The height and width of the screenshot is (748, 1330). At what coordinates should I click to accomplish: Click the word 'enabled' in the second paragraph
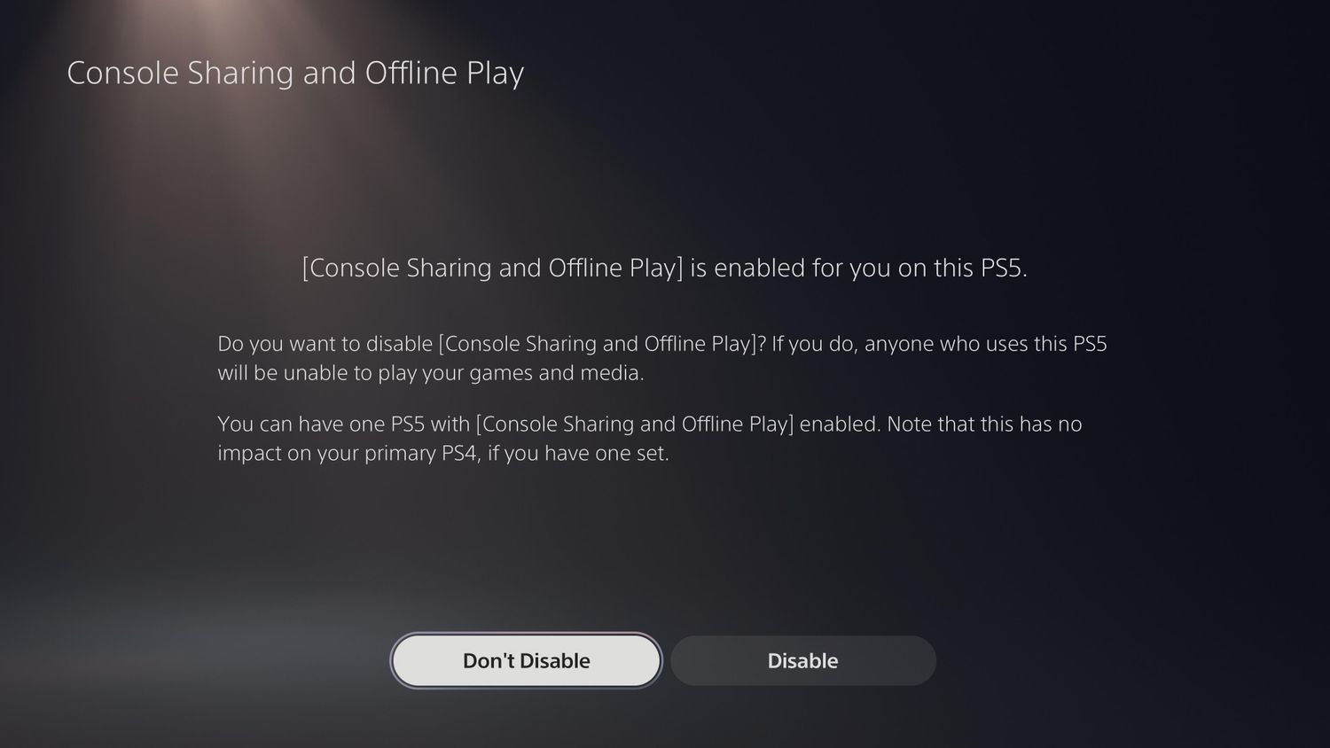(x=840, y=424)
